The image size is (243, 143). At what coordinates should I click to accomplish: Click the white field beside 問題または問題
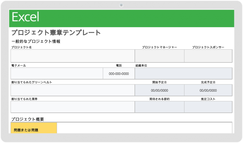144,128
